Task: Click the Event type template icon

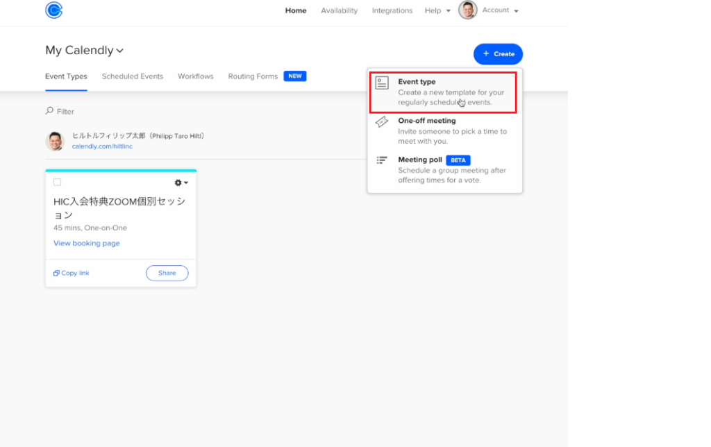Action: (x=382, y=83)
